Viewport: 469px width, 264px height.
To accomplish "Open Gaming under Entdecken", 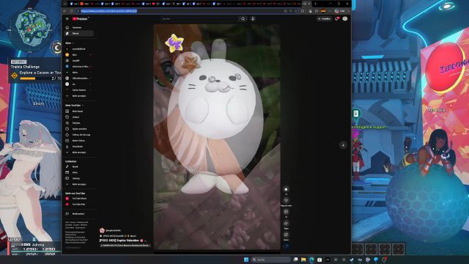I will click(79, 178).
